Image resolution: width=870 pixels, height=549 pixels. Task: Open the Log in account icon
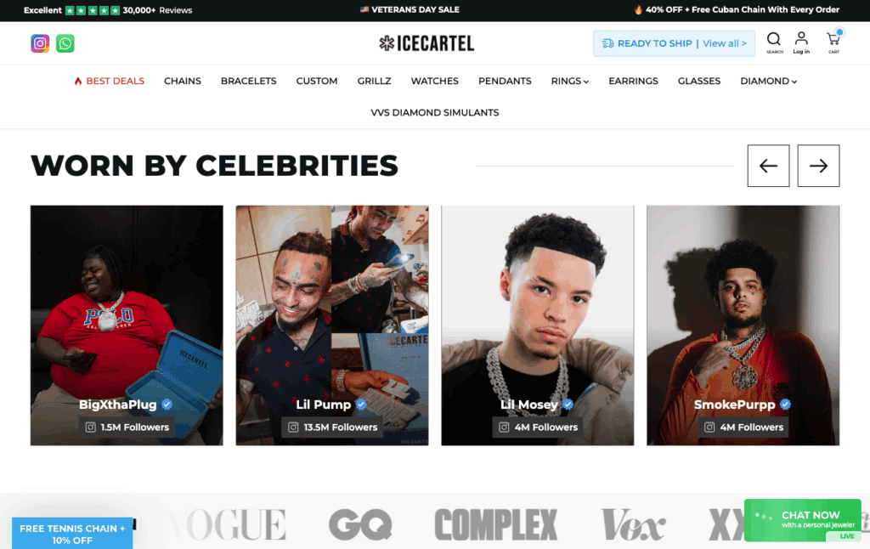(x=801, y=42)
